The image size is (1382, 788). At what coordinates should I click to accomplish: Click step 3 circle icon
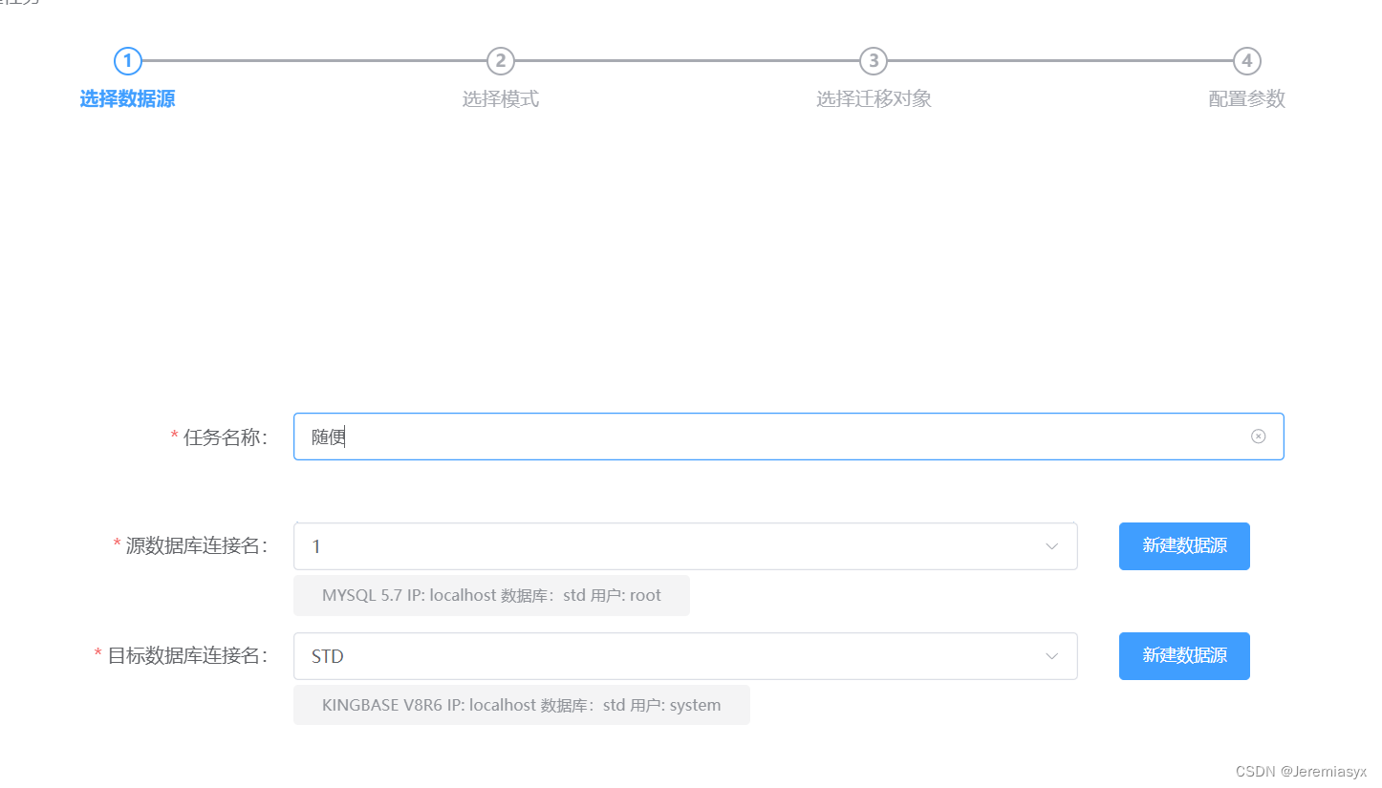point(873,61)
